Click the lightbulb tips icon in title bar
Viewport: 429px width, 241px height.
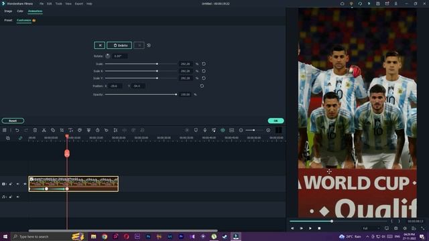(x=351, y=3)
